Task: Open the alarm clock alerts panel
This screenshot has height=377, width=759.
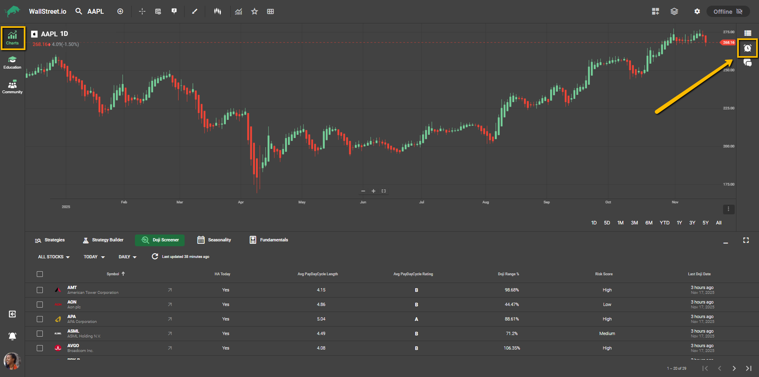Action: (747, 48)
